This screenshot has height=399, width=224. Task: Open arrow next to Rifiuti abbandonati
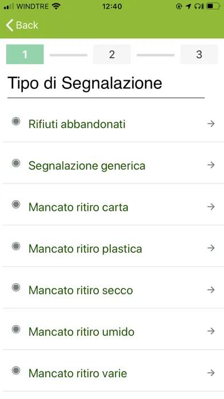click(x=211, y=124)
